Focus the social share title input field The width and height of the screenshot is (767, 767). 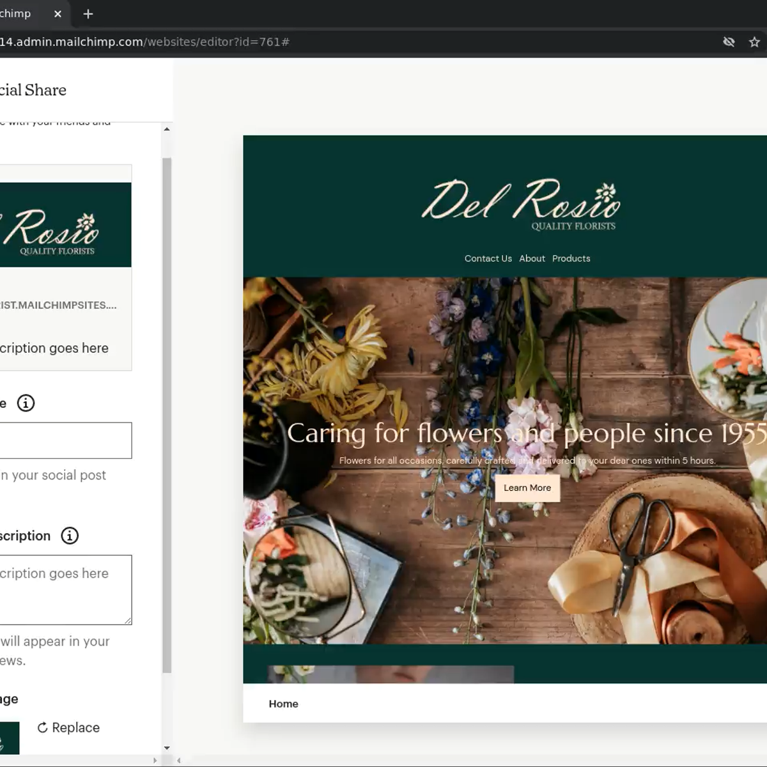click(66, 440)
